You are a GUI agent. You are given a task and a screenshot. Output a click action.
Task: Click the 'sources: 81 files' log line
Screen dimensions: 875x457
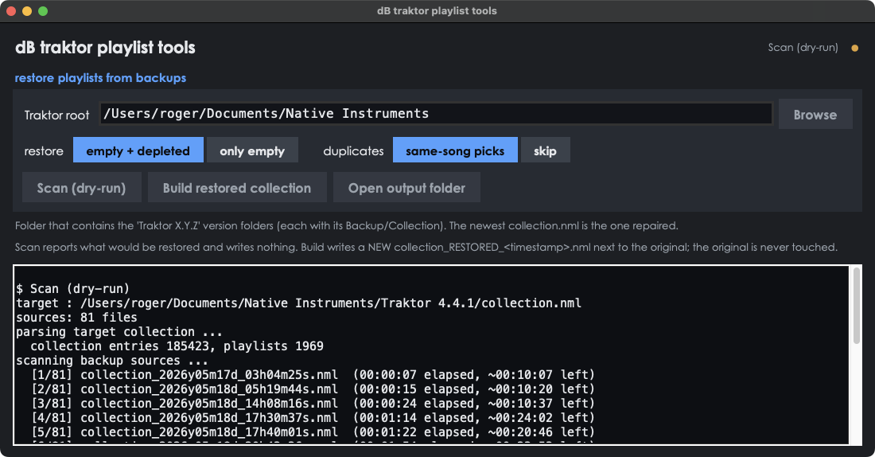click(x=76, y=318)
